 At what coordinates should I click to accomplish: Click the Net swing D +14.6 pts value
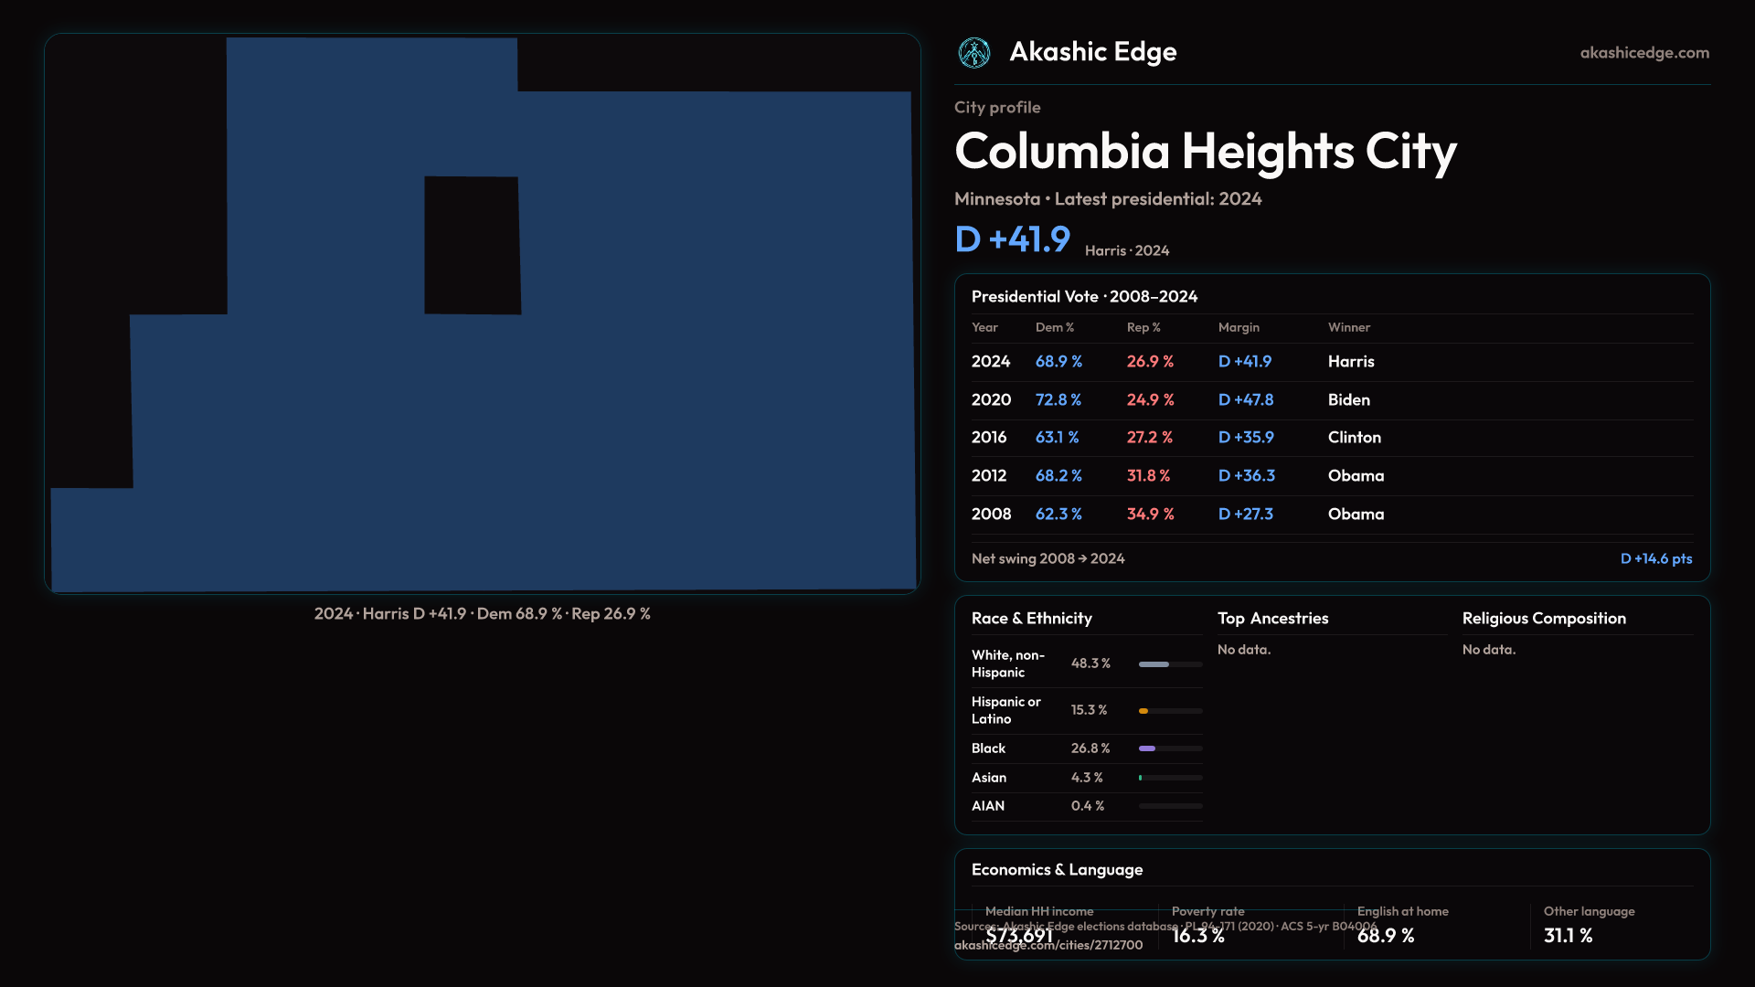tap(1655, 558)
